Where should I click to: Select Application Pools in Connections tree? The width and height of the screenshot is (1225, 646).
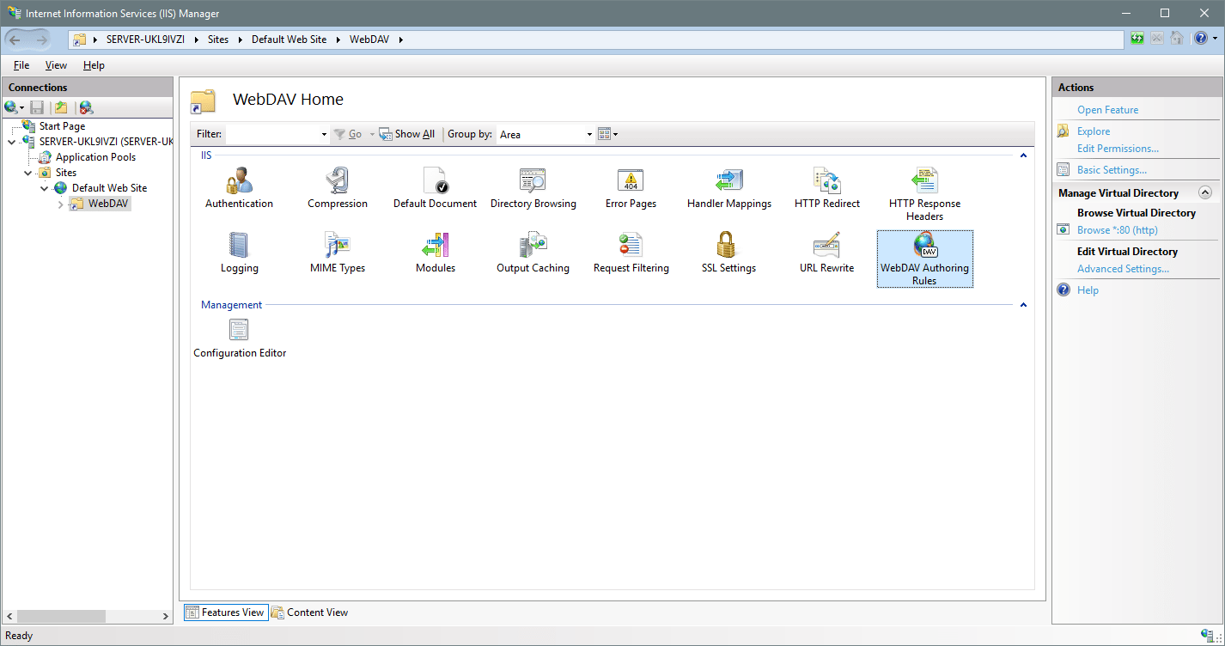[95, 157]
